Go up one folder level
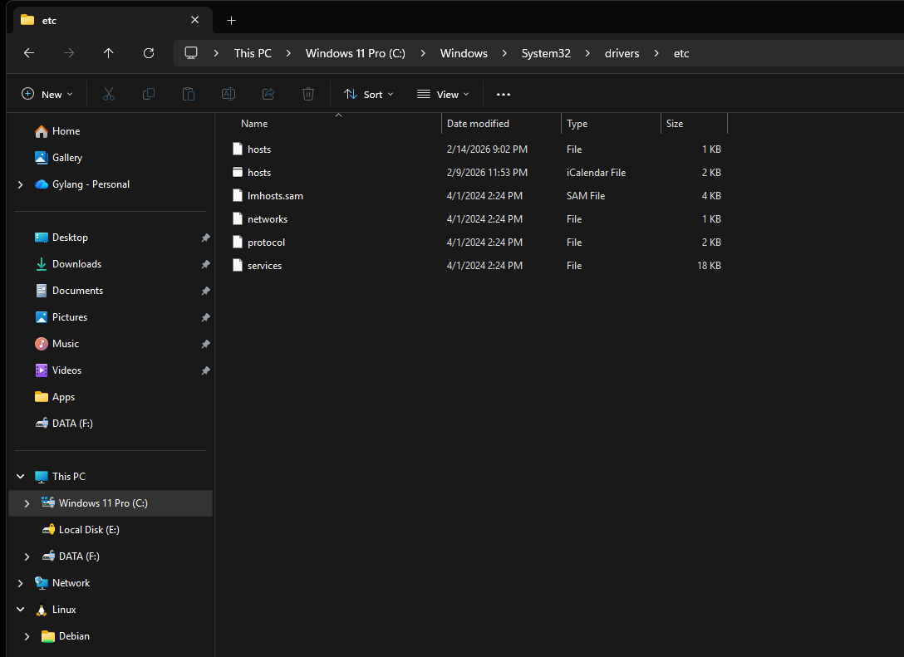The width and height of the screenshot is (904, 657). point(109,53)
